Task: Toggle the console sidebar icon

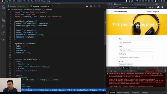Action: (108, 71)
